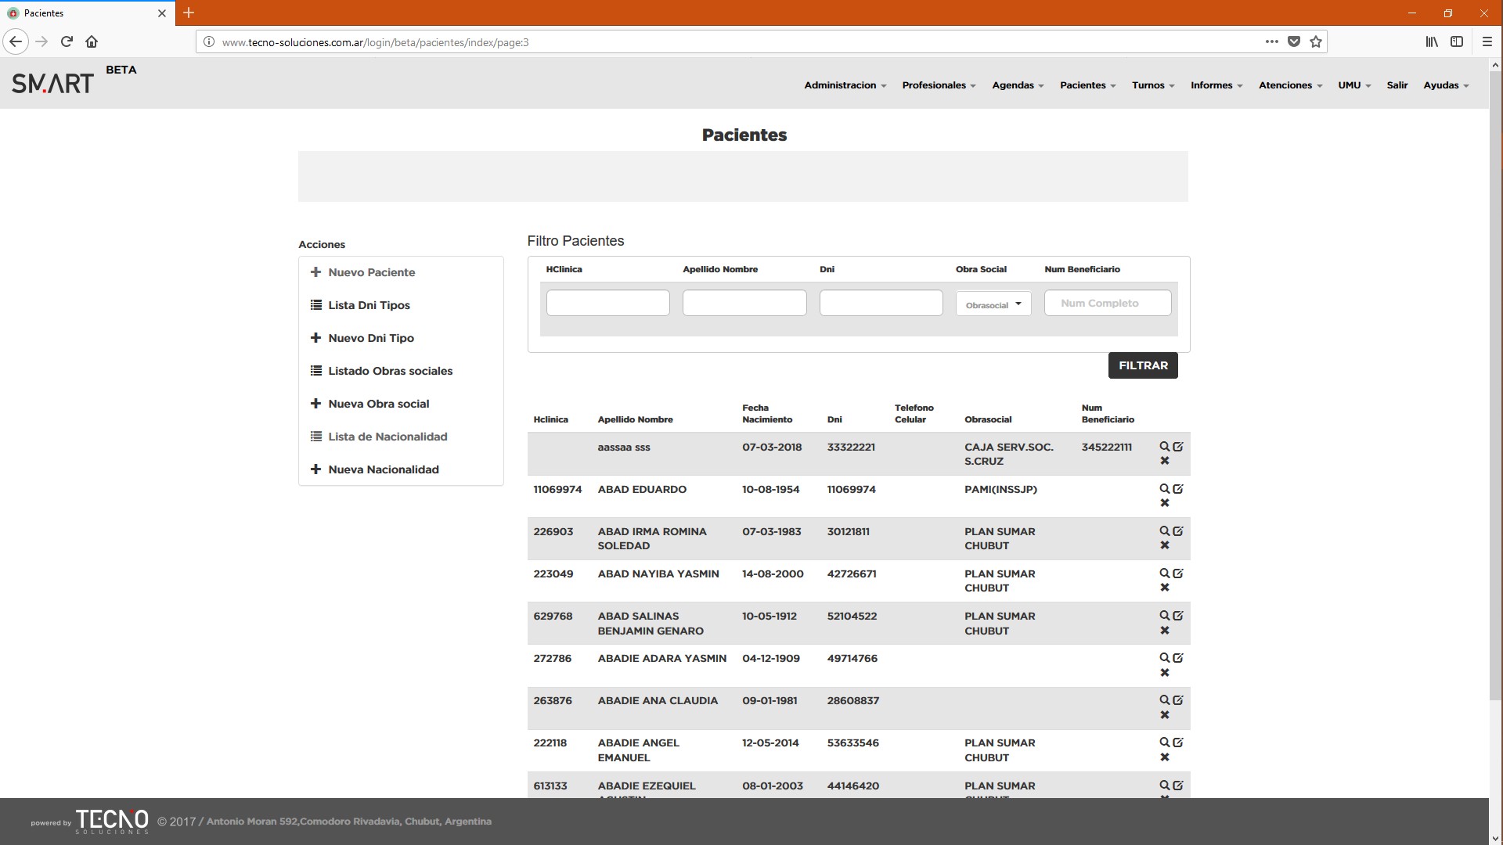Sort by Fecha Nacimiento column header
This screenshot has width=1503, height=845.
[x=767, y=413]
